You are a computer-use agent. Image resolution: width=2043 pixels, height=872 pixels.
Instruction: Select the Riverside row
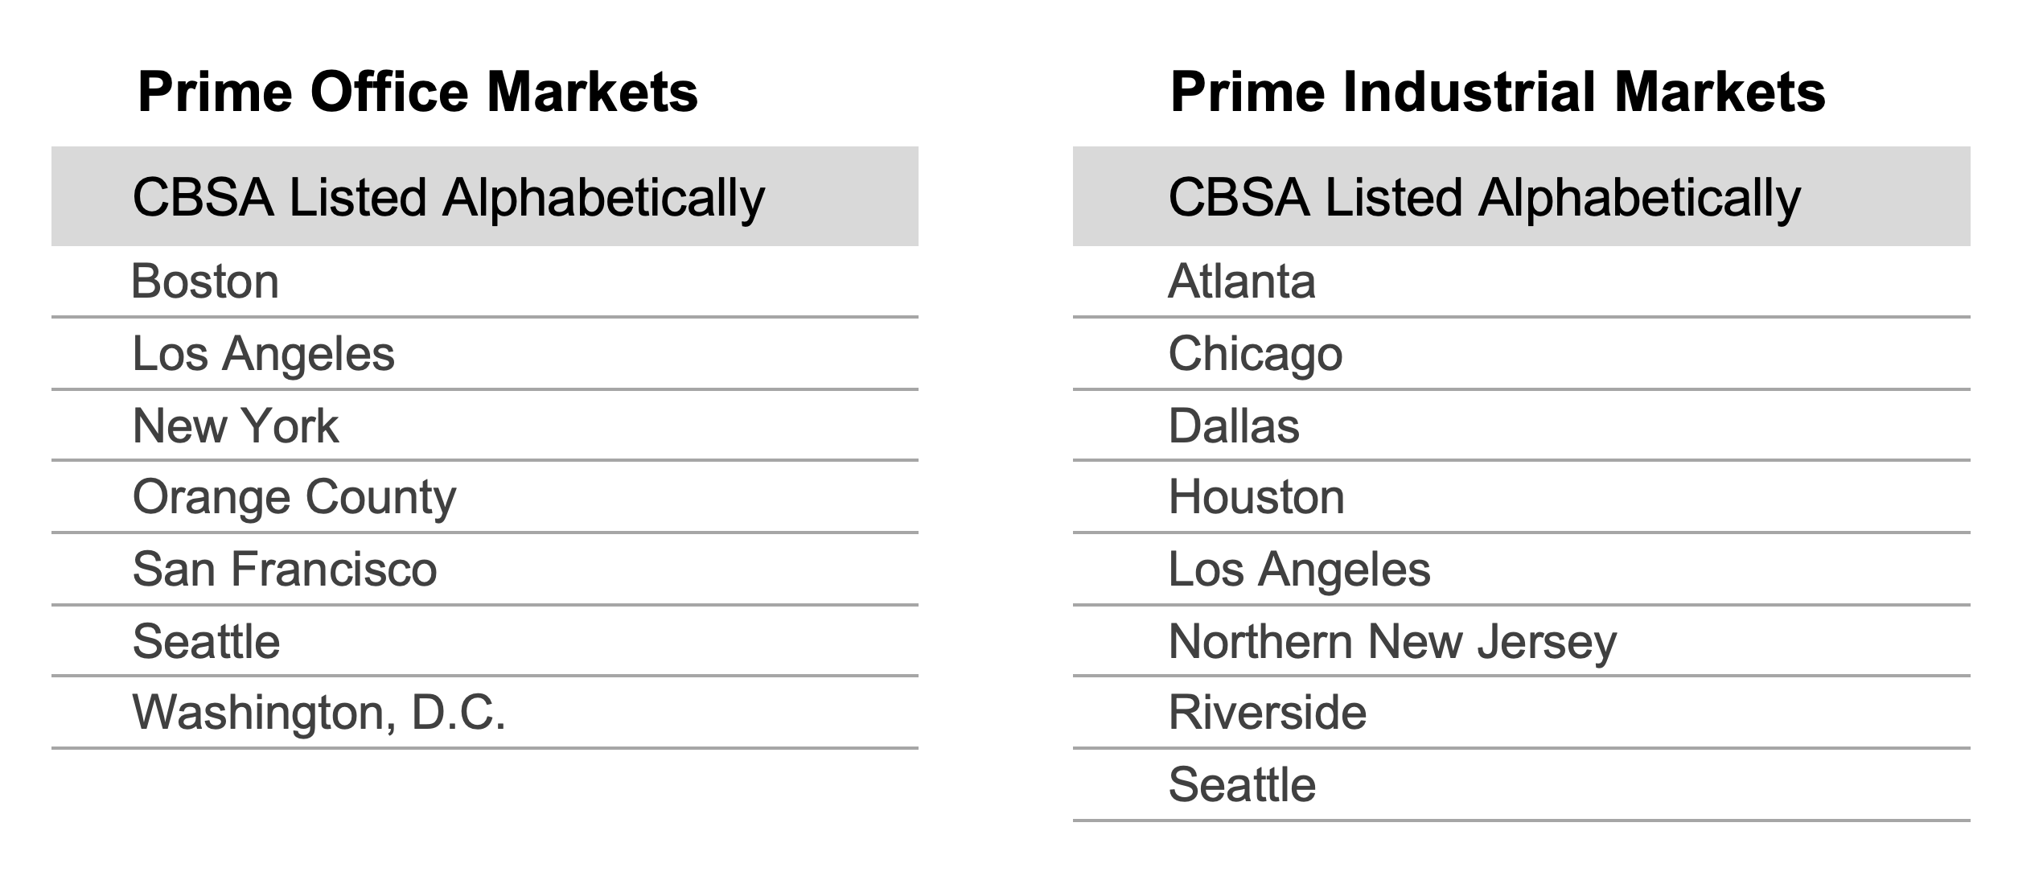tap(1522, 712)
